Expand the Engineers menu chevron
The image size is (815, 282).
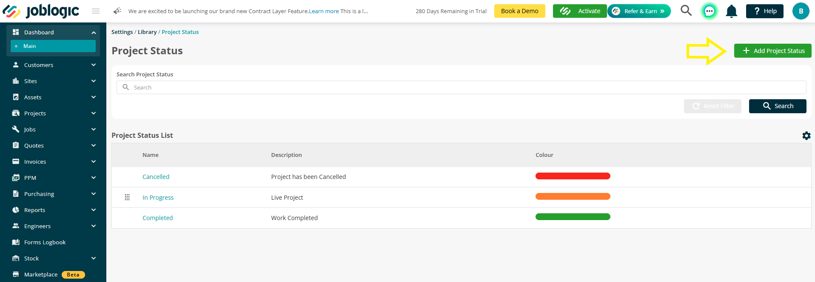(94, 226)
